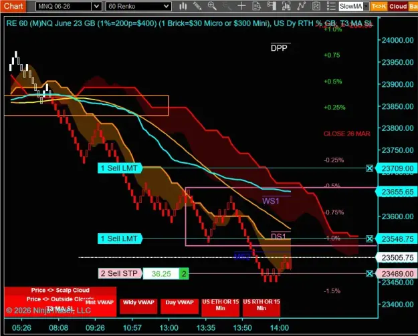
Task: Open the data box icon
Action: point(256,6)
